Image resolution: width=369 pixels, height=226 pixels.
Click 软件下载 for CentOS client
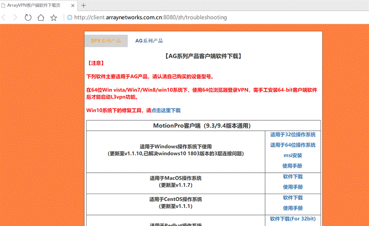pyautogui.click(x=293, y=198)
